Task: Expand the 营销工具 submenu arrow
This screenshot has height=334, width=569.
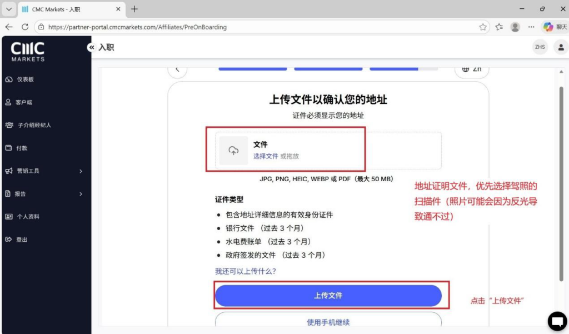Action: click(81, 171)
